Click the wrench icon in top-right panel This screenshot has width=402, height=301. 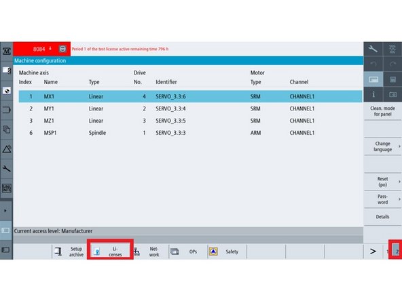373,49
